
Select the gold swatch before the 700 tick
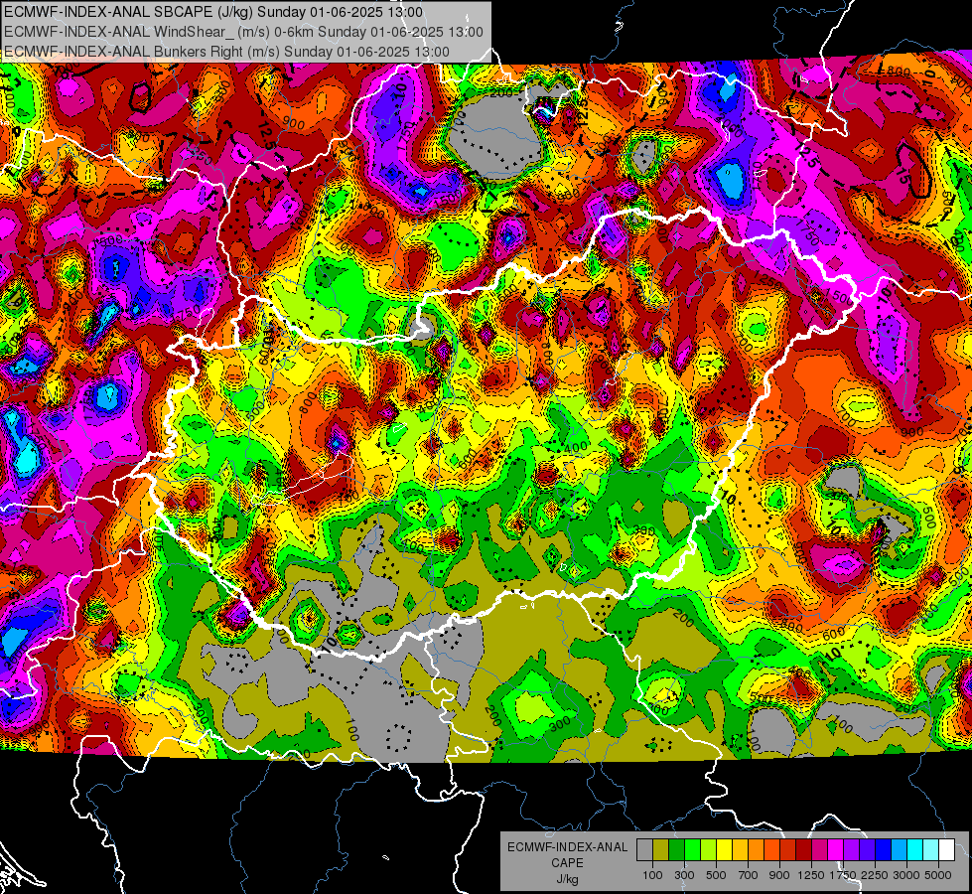click(x=740, y=850)
